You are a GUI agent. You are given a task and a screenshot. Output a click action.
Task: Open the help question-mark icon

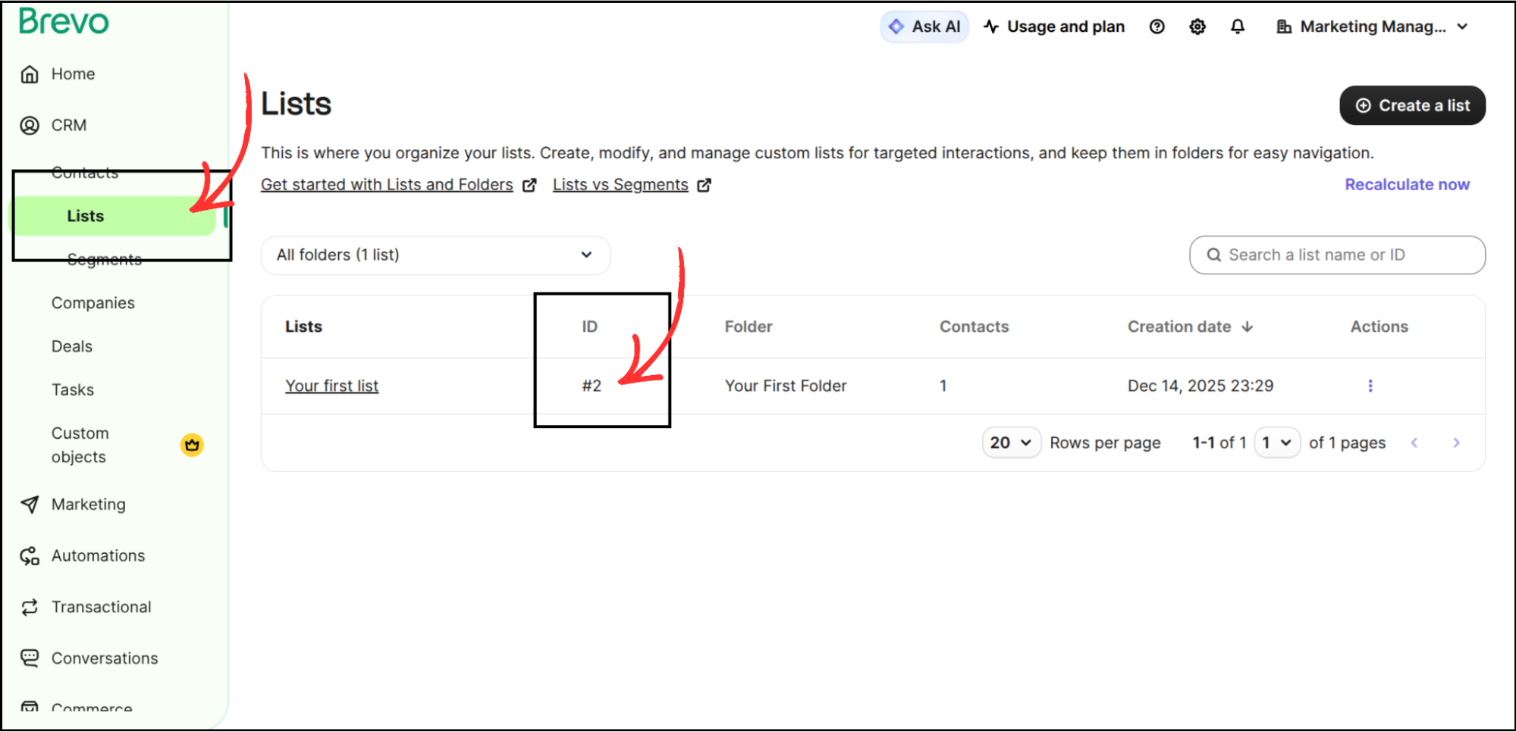click(x=1157, y=27)
